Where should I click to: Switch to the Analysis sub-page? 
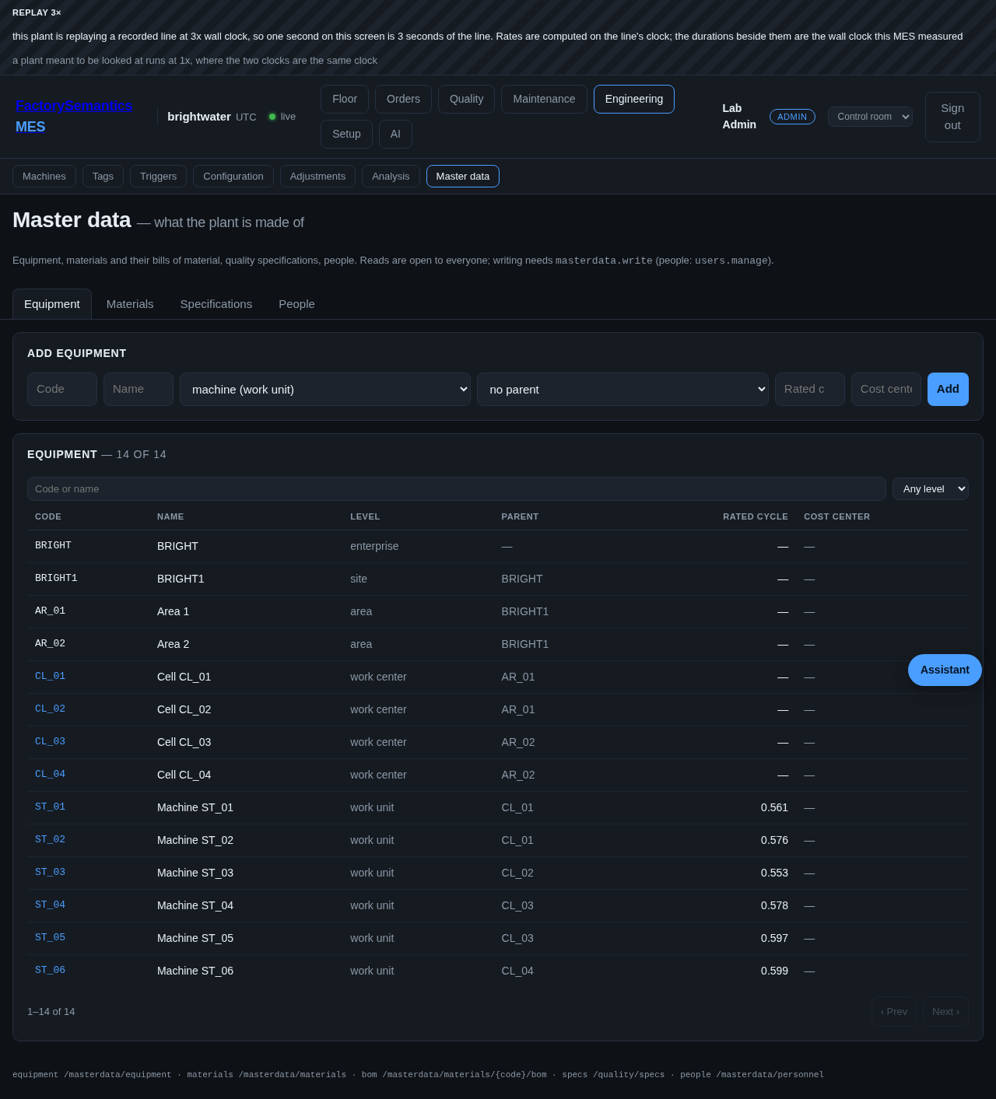(x=391, y=176)
